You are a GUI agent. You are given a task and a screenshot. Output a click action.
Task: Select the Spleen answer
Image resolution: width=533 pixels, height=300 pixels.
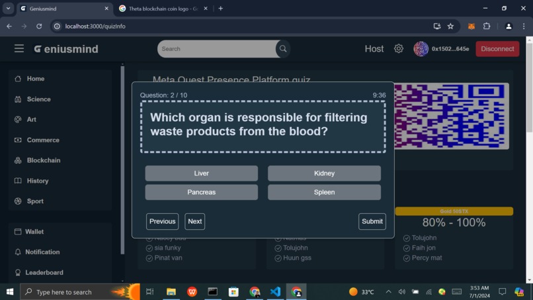point(324,192)
